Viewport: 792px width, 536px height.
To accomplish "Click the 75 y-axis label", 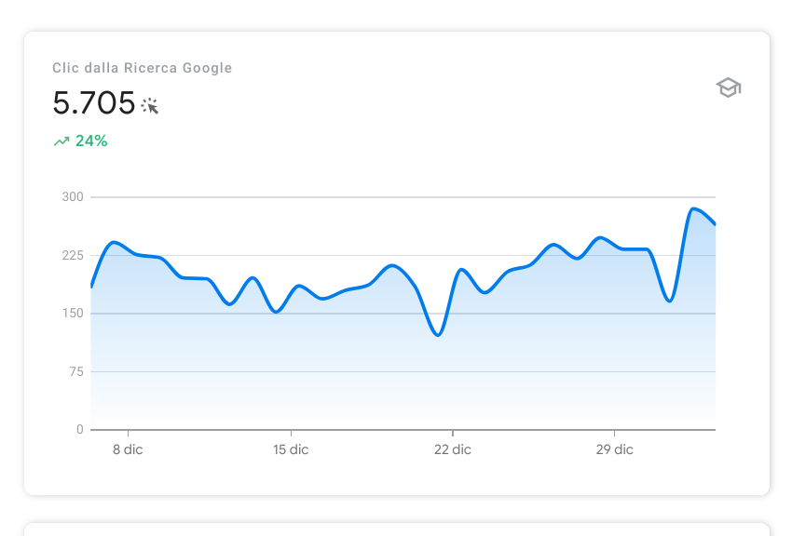I will coord(75,371).
